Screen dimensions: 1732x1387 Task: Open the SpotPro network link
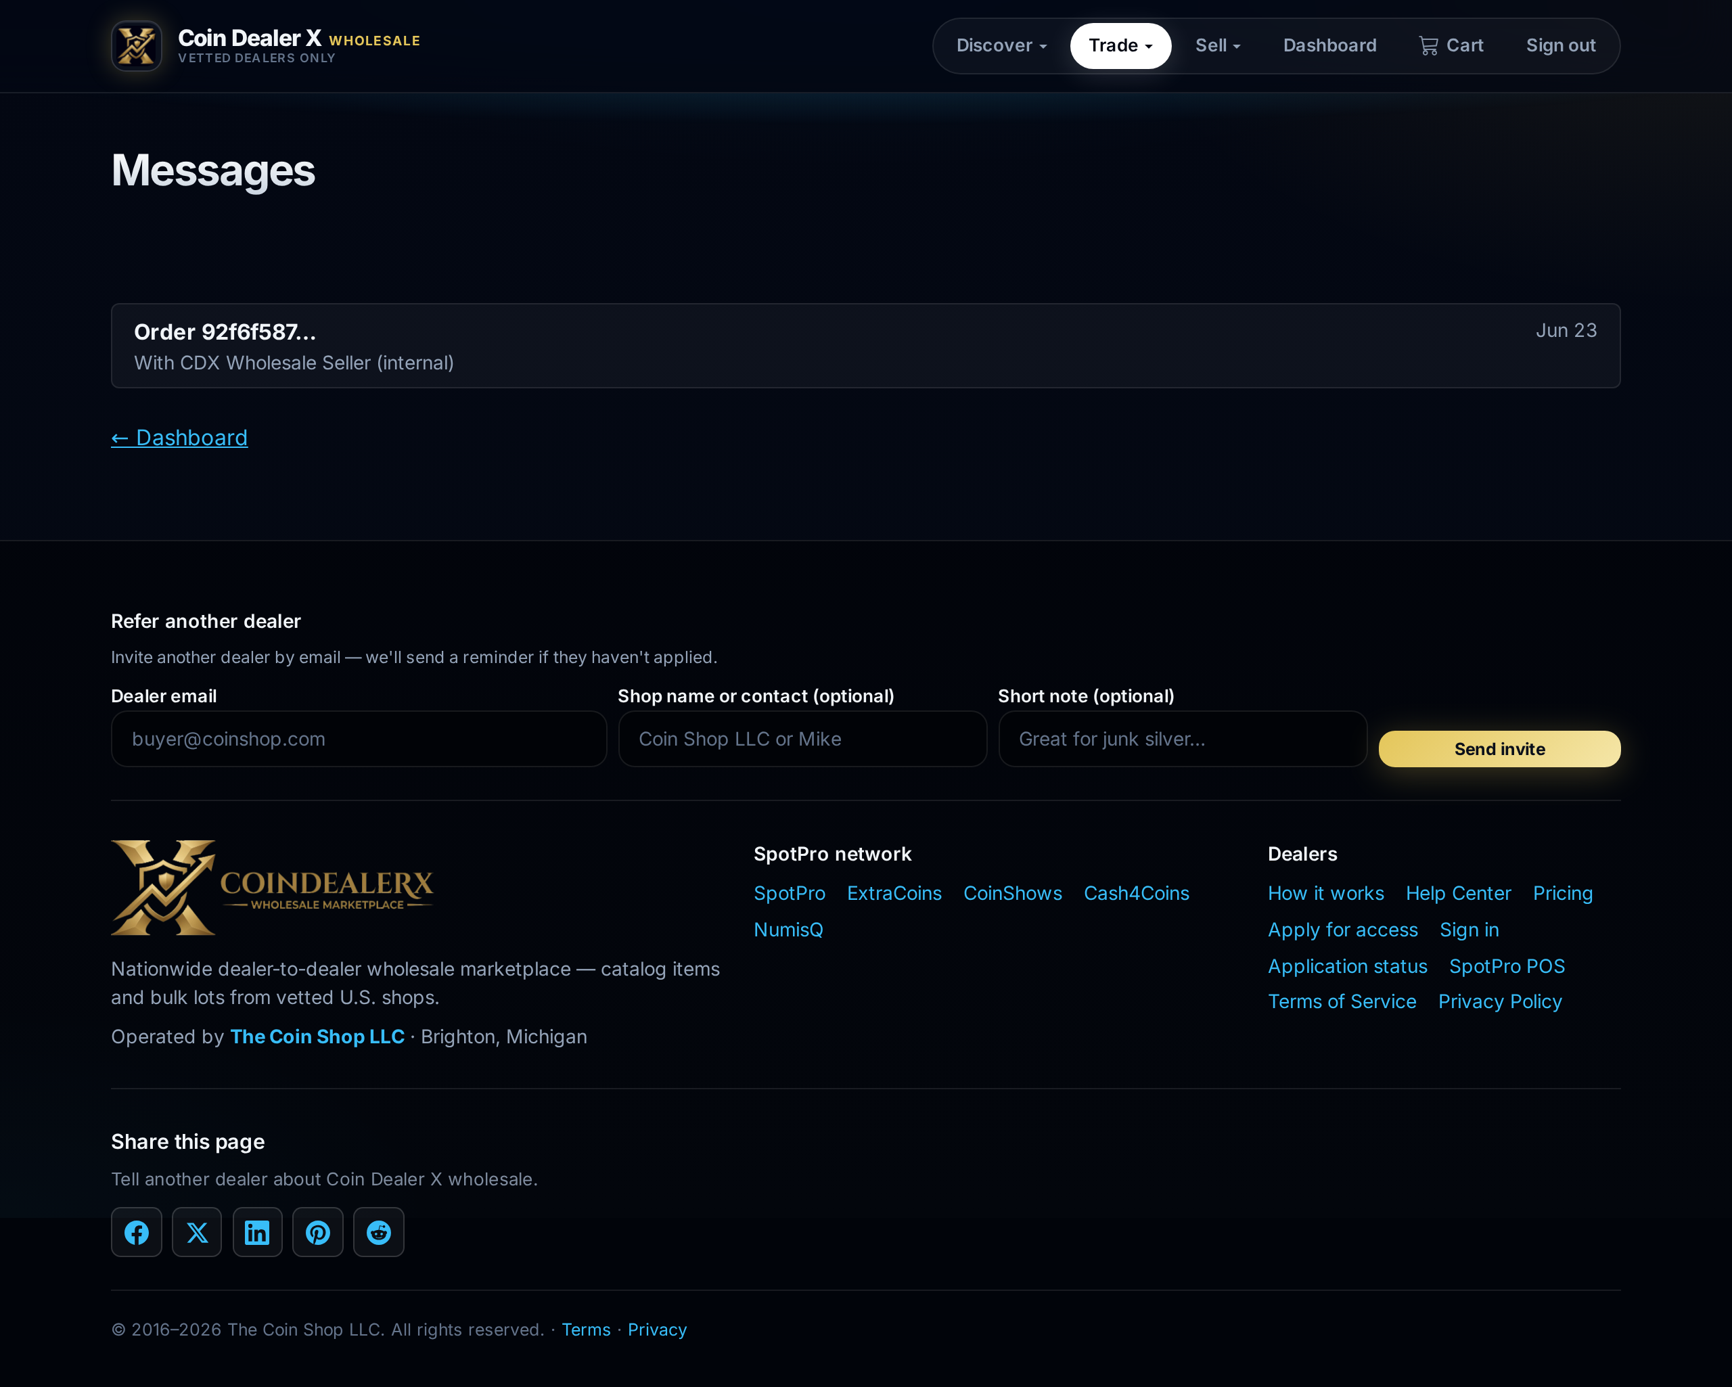789,893
